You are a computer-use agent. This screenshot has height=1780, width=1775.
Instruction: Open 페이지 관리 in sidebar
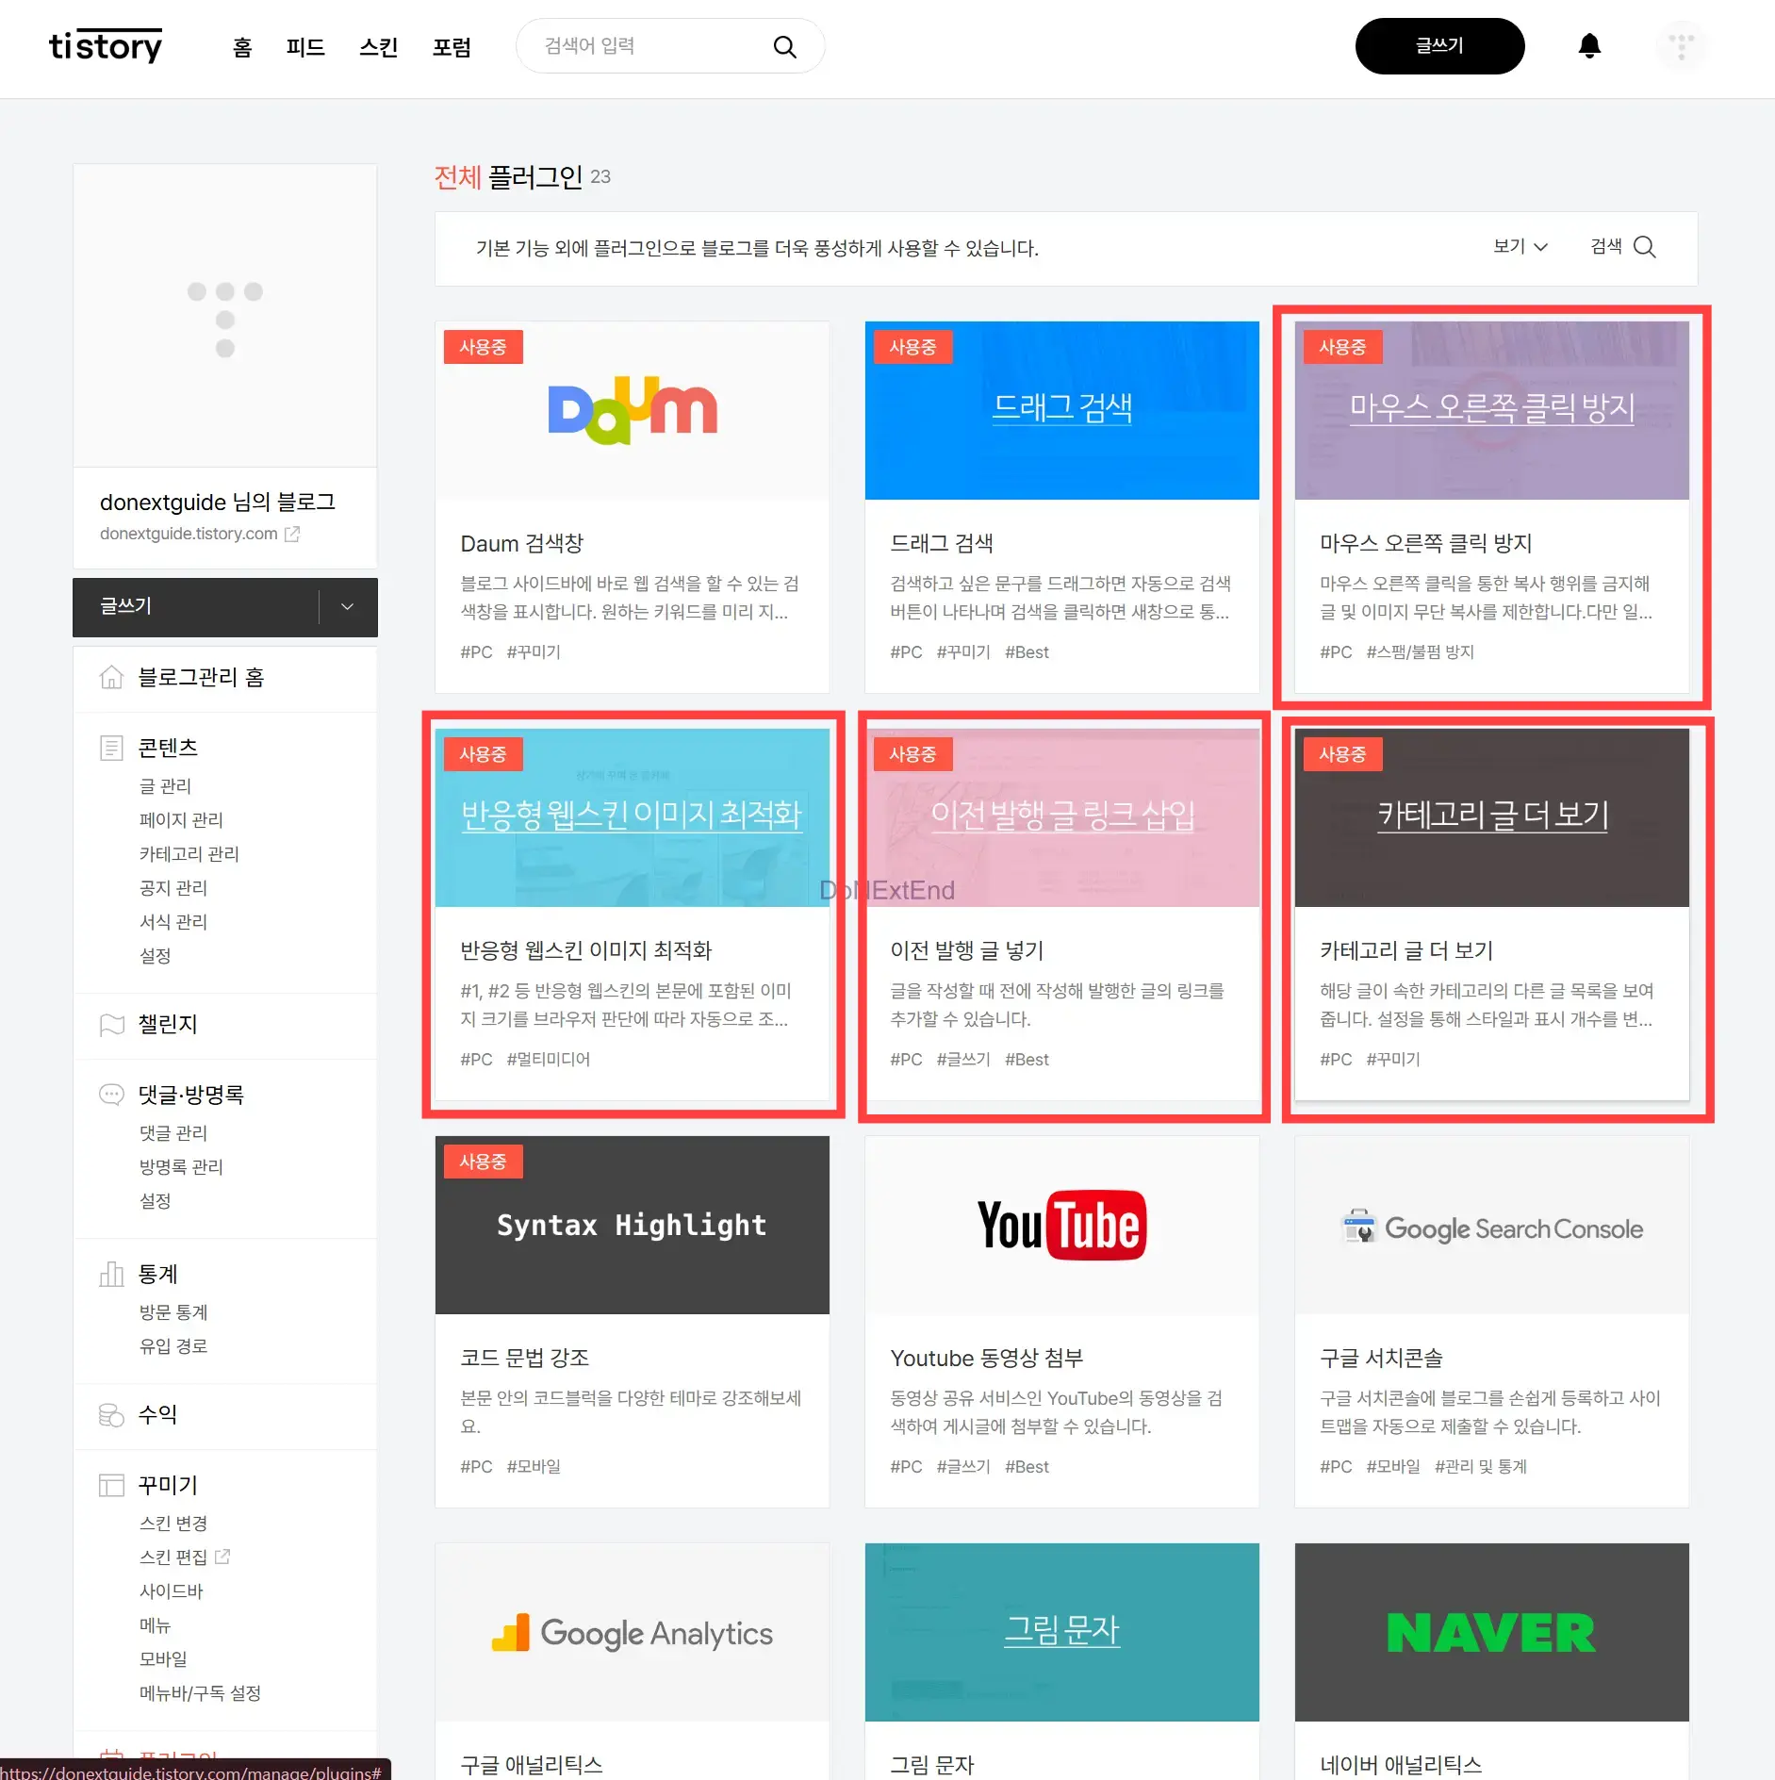[x=181, y=820]
